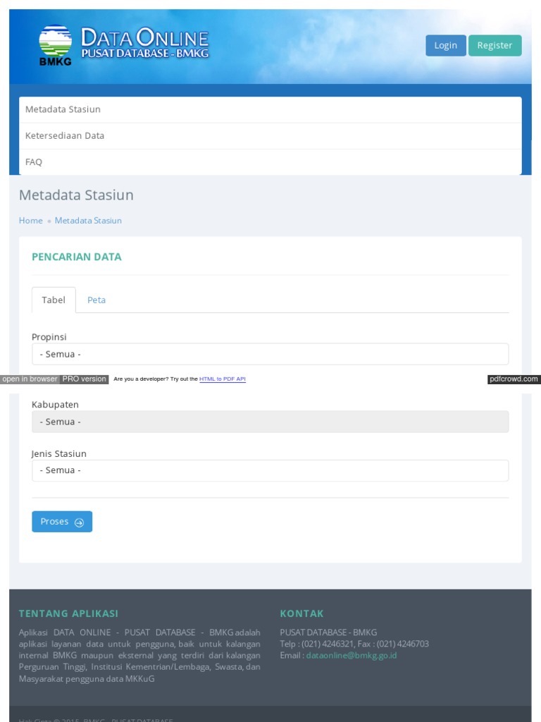Expand the Jenis Stasiun dropdown
Viewport: 541px width, 722px height.
click(x=270, y=470)
